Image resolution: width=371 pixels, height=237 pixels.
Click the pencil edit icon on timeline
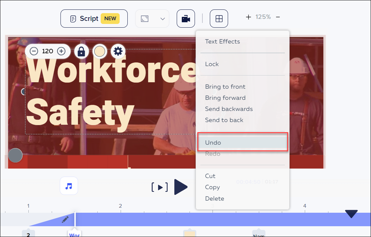point(65,219)
